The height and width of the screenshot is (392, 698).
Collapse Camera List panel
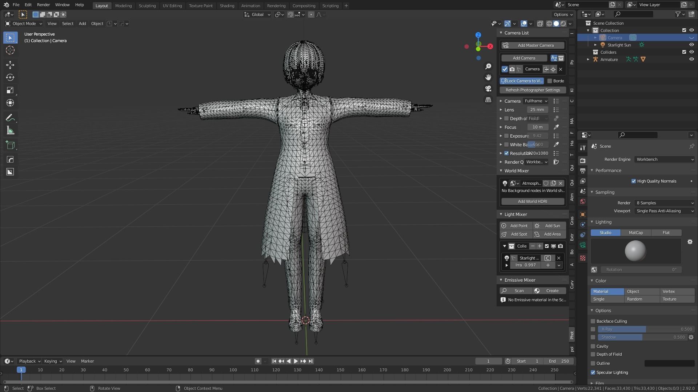[501, 33]
